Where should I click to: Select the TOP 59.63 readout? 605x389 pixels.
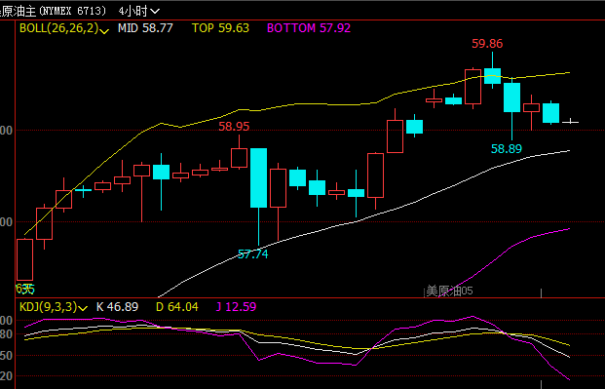pos(221,28)
